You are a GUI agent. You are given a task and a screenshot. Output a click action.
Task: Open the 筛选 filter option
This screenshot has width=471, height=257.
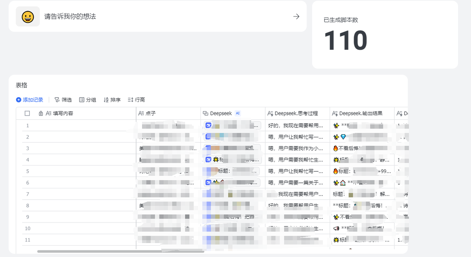tap(63, 100)
